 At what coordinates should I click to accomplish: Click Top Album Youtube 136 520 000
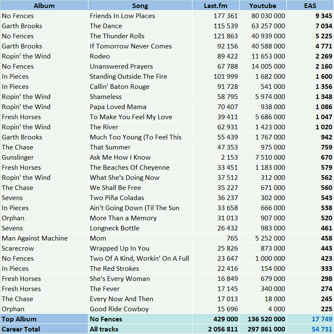pos(263,319)
